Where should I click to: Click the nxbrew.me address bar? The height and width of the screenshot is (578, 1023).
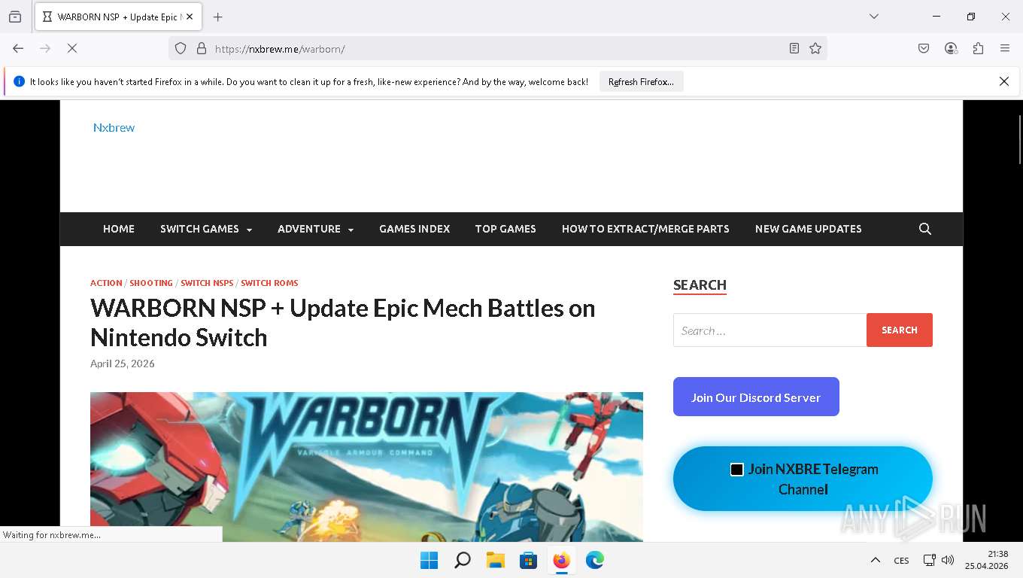pos(496,48)
